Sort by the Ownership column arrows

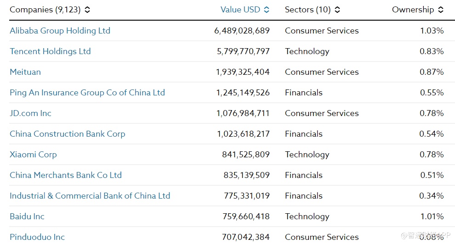click(441, 10)
